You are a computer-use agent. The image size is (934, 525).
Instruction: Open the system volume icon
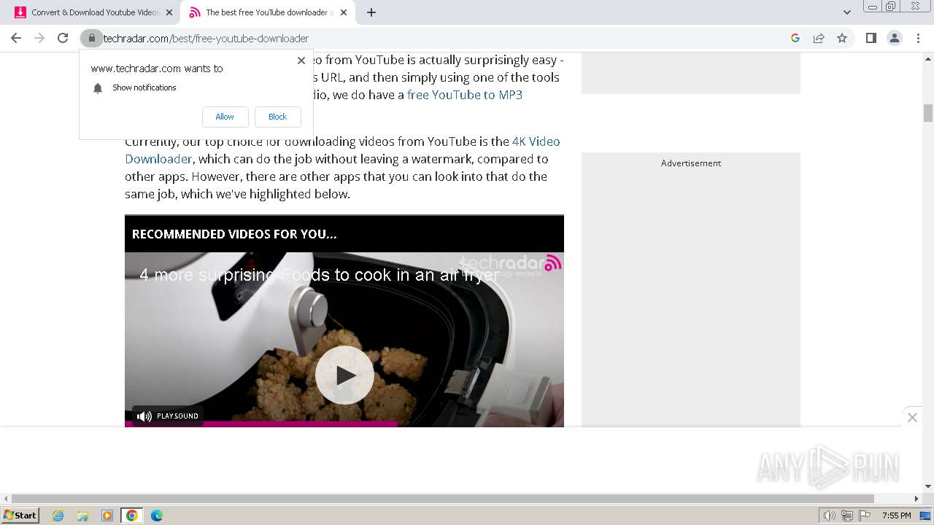pyautogui.click(x=830, y=516)
